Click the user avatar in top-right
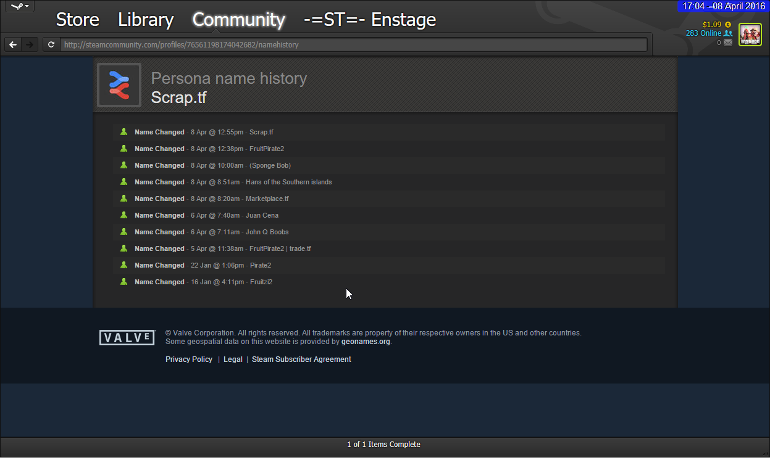This screenshot has height=476, width=770. coord(750,35)
